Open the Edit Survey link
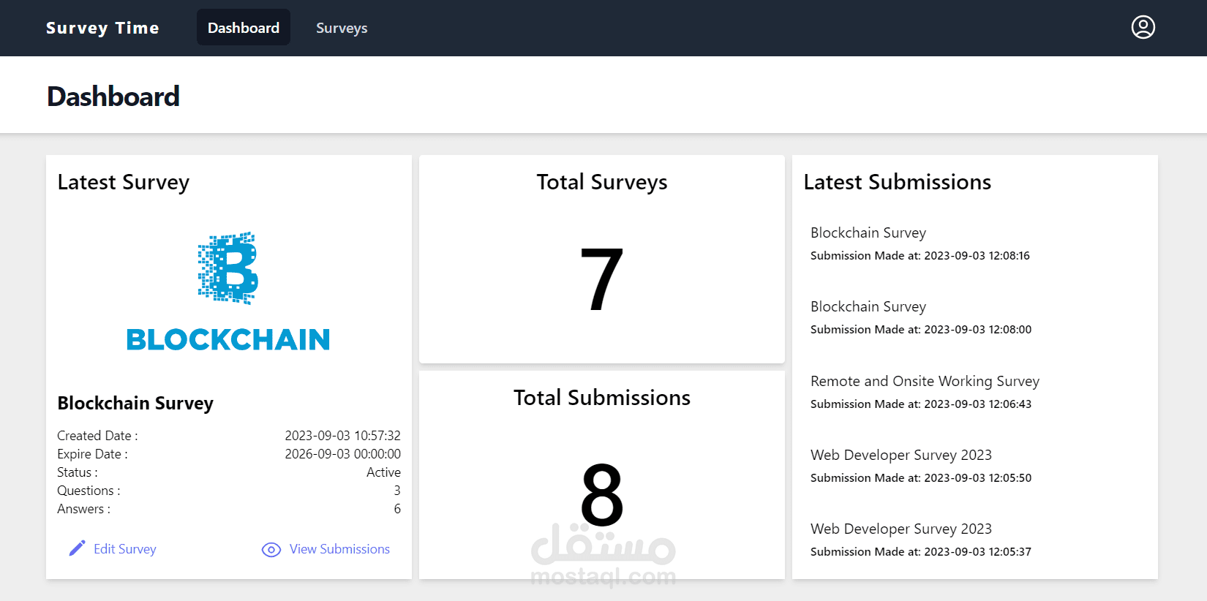 click(x=125, y=549)
